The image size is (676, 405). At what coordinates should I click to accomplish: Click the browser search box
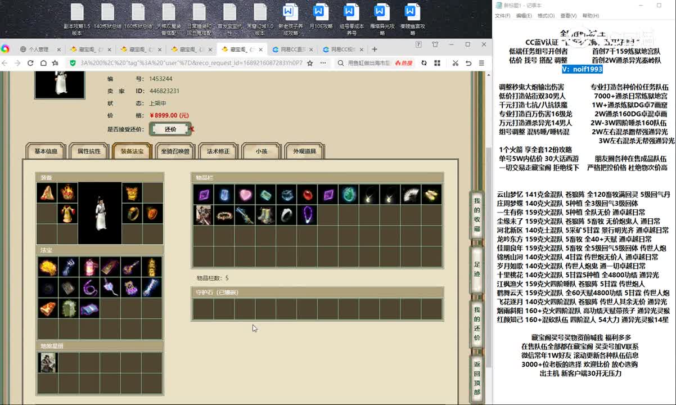pyautogui.click(x=369, y=63)
